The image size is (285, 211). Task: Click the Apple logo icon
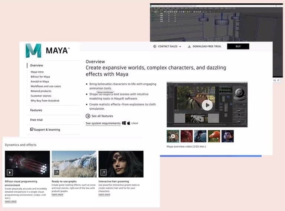tap(129, 123)
